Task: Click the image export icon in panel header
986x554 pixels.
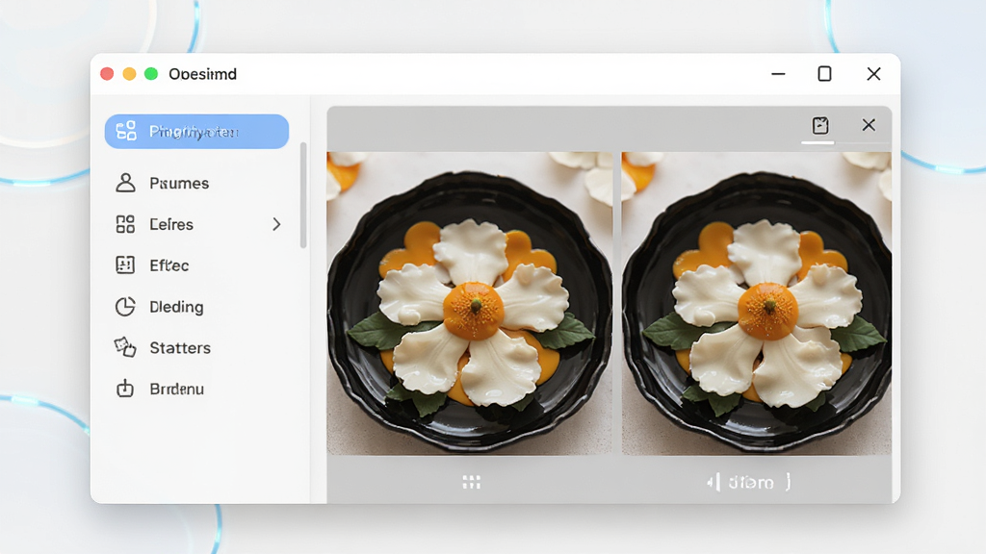Action: [x=820, y=125]
